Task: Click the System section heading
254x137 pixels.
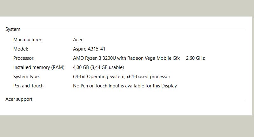Action: point(13,29)
